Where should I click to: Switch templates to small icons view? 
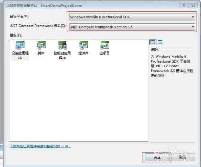160,42
